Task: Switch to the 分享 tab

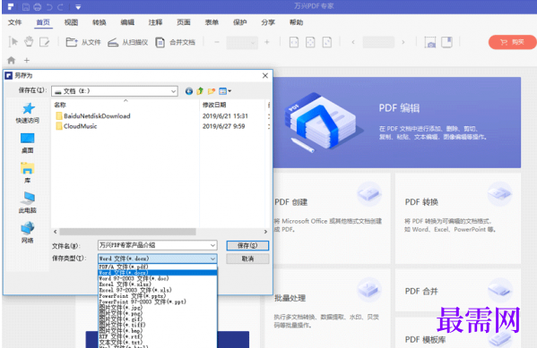Action: click(x=268, y=22)
